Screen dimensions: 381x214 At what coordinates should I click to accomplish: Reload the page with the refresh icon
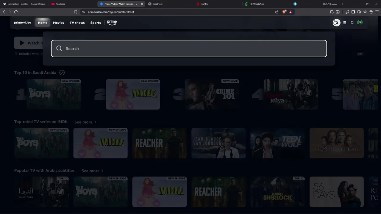pyautogui.click(x=16, y=12)
